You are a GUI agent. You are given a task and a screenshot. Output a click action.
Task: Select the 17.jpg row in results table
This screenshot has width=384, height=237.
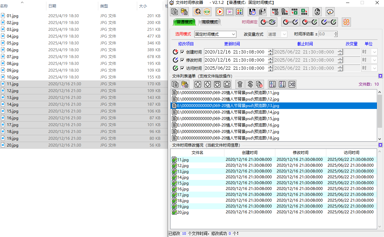[x=273, y=195]
